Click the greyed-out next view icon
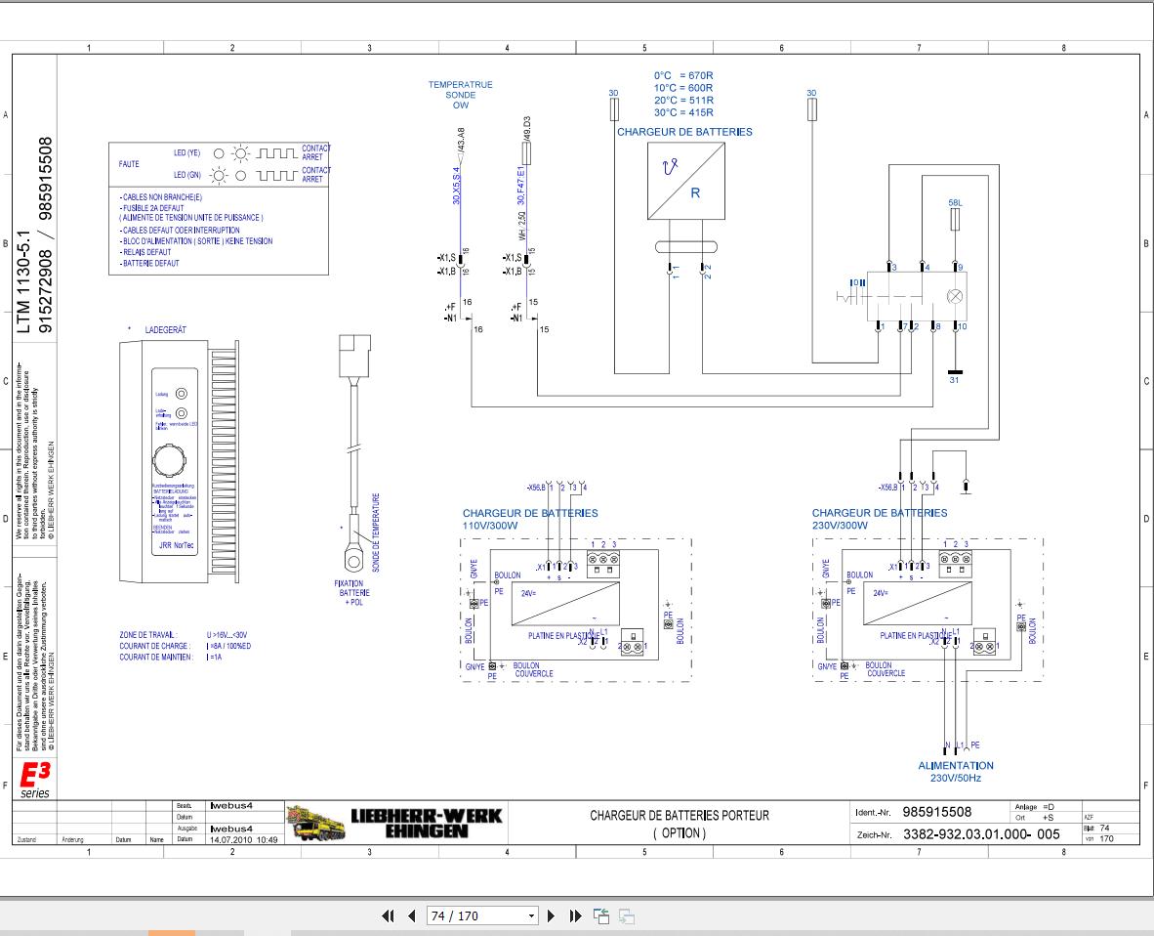 pyautogui.click(x=627, y=916)
